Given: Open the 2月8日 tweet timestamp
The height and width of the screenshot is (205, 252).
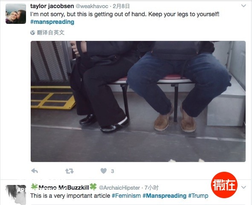Looking at the screenshot, I should coord(121,6).
